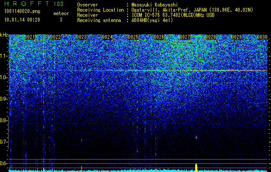Image resolution: width=271 pixels, height=172 pixels.
Task: Click the thin yellow marker below 0023
Action: [81, 169]
